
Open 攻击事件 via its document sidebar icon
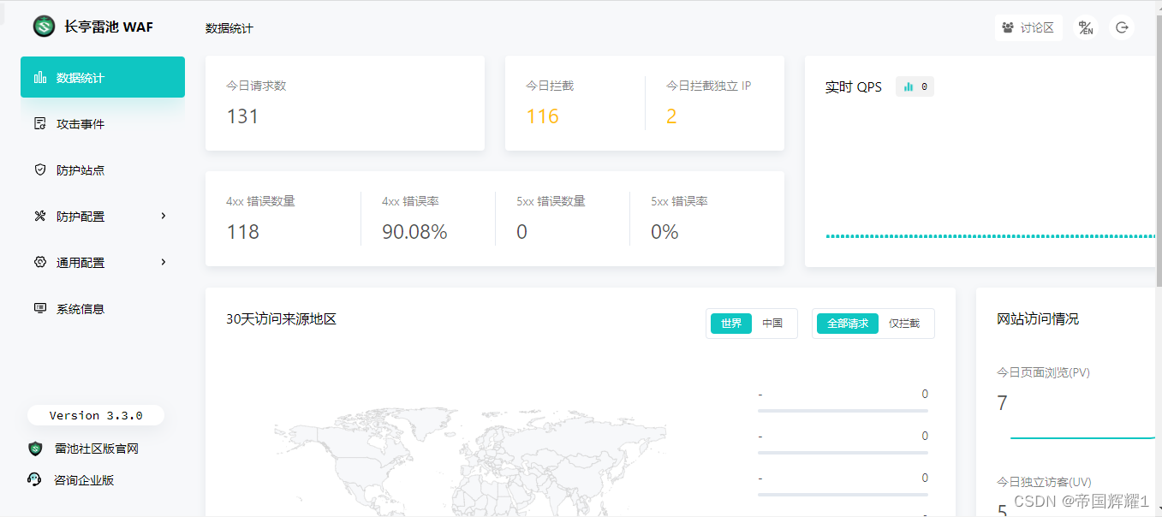click(40, 123)
